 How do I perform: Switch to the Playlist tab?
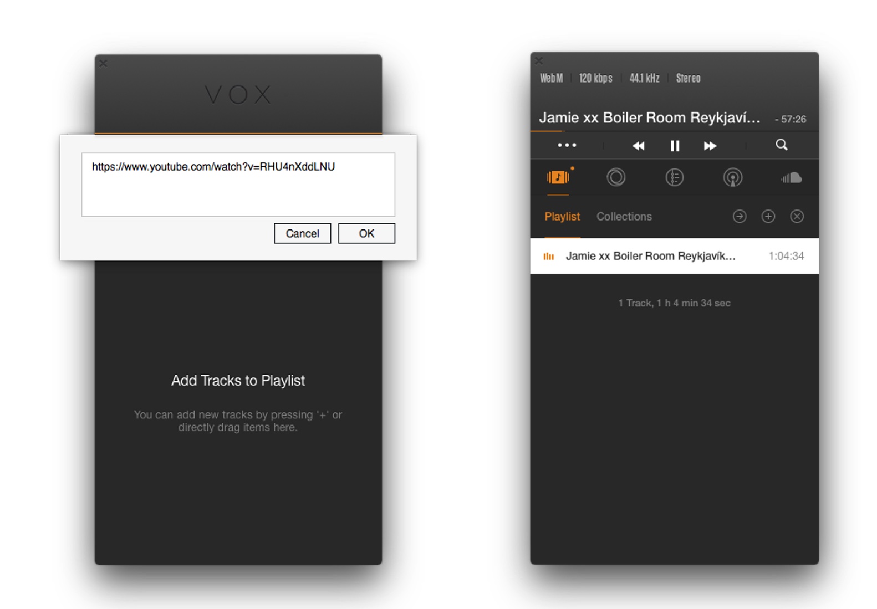tap(562, 217)
